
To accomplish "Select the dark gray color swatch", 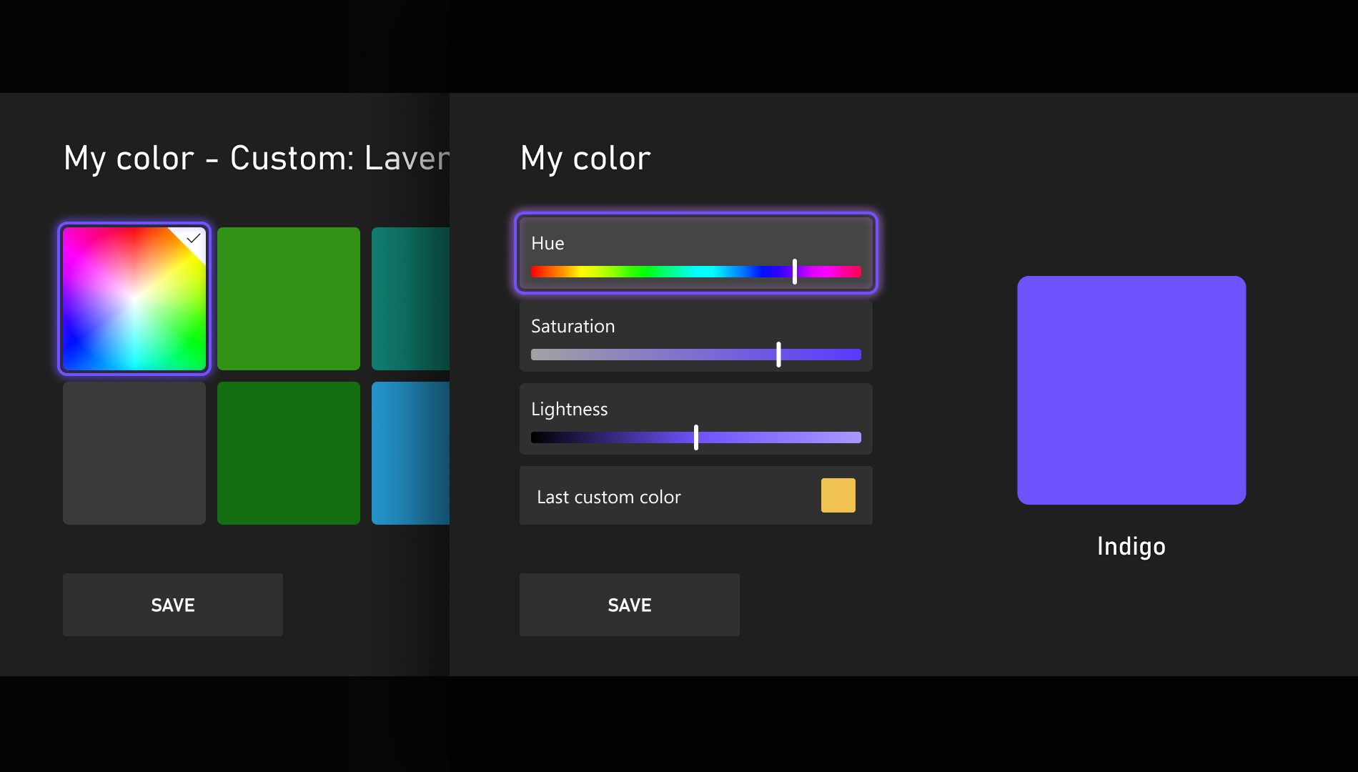I will click(x=134, y=453).
